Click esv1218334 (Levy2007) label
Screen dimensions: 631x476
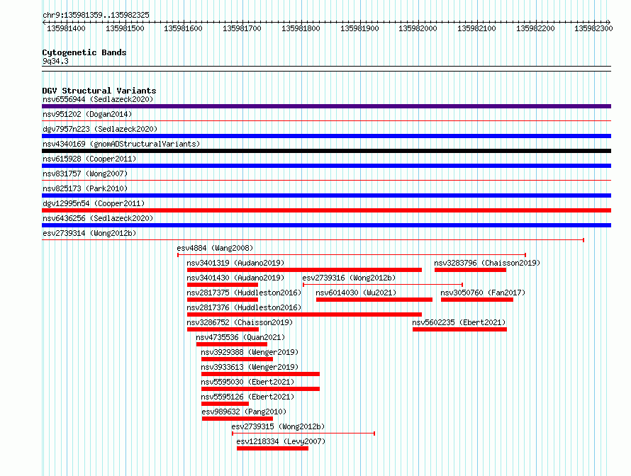(x=281, y=441)
